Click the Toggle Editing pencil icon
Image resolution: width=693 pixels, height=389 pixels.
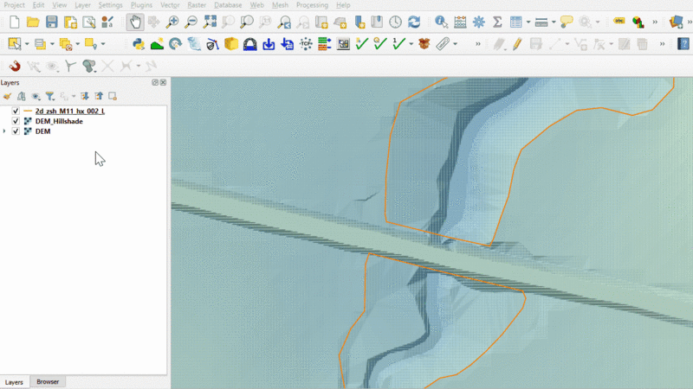tap(516, 43)
